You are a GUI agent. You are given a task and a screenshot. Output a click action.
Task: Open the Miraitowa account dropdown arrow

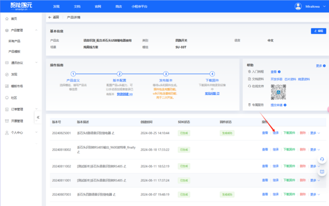point(324,7)
